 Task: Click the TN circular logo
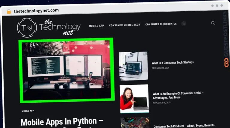coord(27,28)
